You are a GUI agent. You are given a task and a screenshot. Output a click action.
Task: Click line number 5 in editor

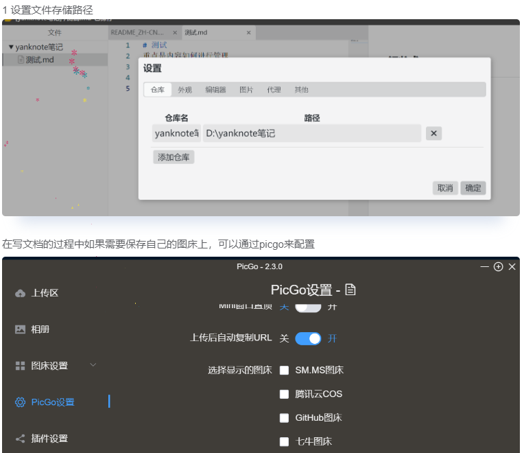(x=128, y=89)
